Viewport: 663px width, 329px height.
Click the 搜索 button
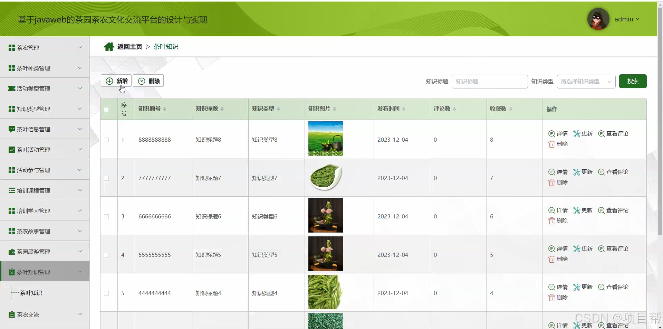[633, 81]
